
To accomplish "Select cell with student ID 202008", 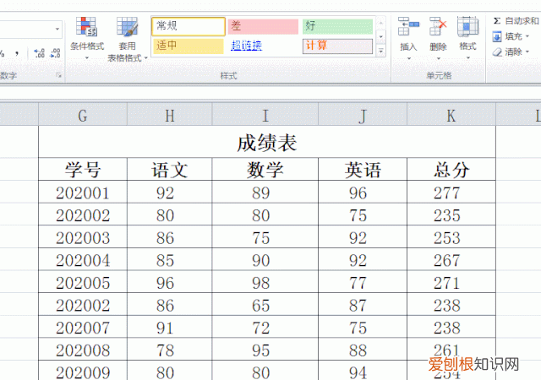I will (83, 350).
